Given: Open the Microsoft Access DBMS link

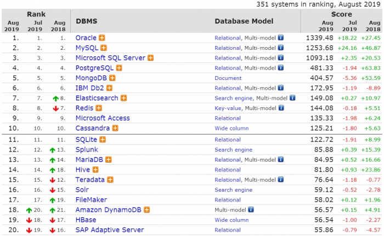Looking at the screenshot, I should click(103, 118).
